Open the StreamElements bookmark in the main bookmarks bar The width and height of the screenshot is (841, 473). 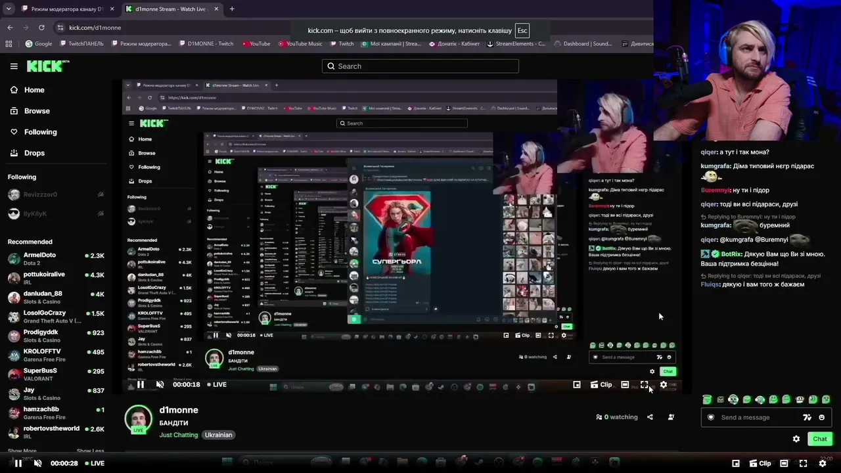(516, 44)
